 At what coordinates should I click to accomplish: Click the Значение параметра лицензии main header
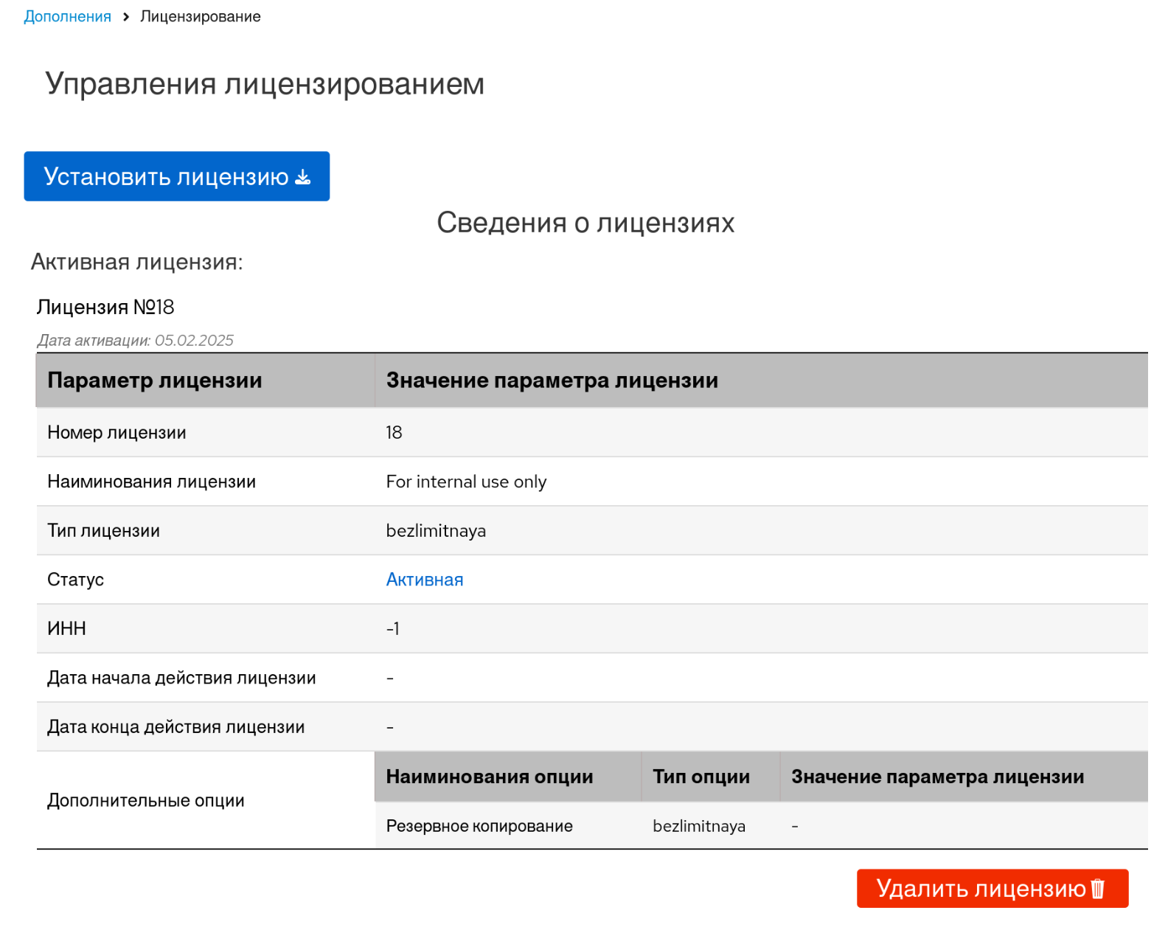pyautogui.click(x=552, y=381)
